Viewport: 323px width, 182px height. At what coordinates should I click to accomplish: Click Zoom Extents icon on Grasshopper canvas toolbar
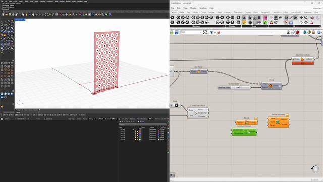(x=205, y=32)
